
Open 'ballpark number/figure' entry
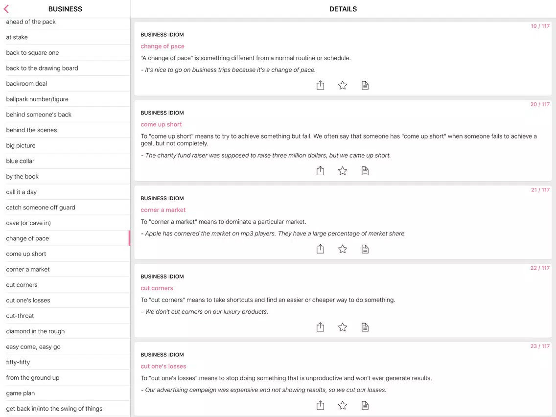65,99
